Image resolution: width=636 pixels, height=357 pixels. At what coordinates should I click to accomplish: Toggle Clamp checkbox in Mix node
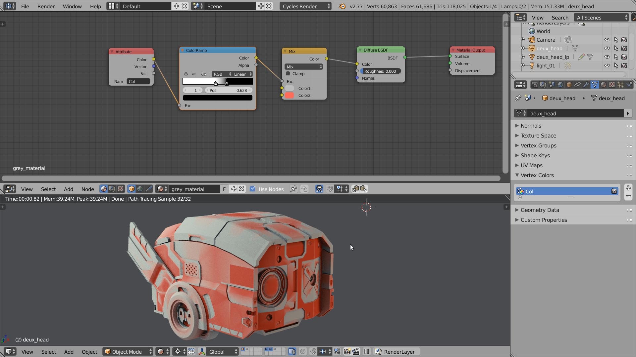click(288, 73)
